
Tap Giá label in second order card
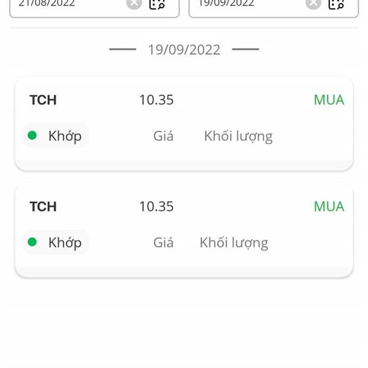click(163, 242)
